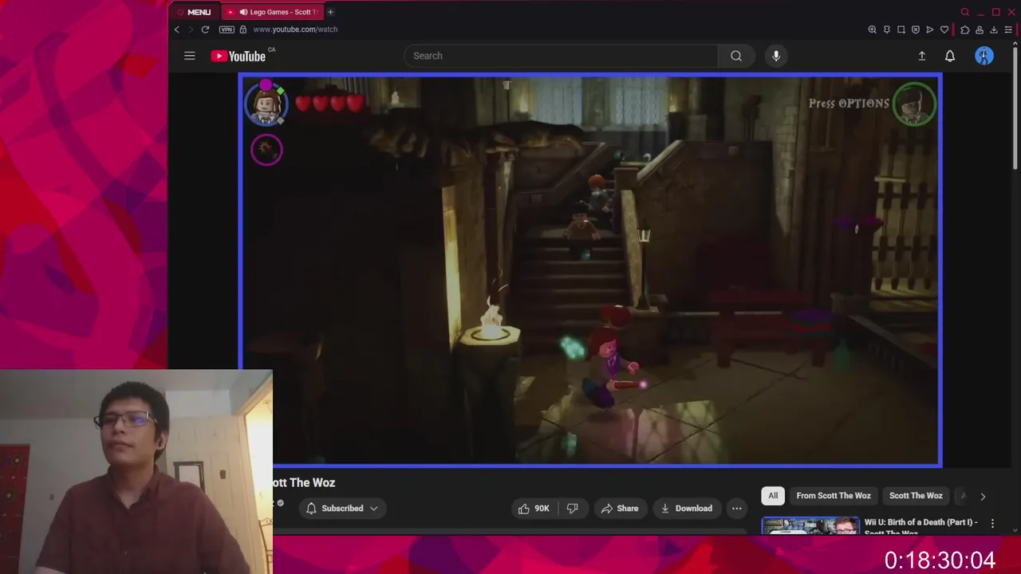Share the video

click(620, 509)
